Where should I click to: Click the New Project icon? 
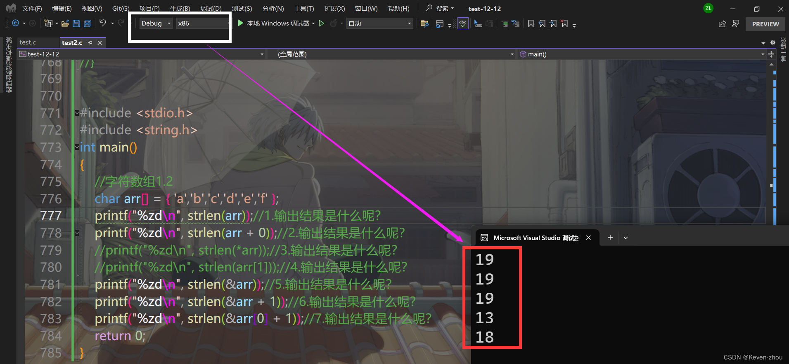point(48,23)
